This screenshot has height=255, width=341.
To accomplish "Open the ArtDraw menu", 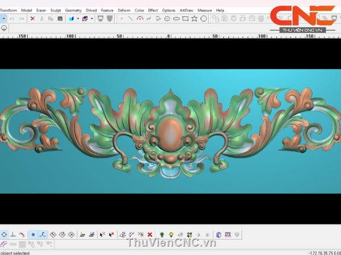I will point(186,10).
